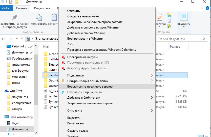
Task: Click the Копировать icon in the ribbon
Action: pyautogui.click(x=39, y=17)
